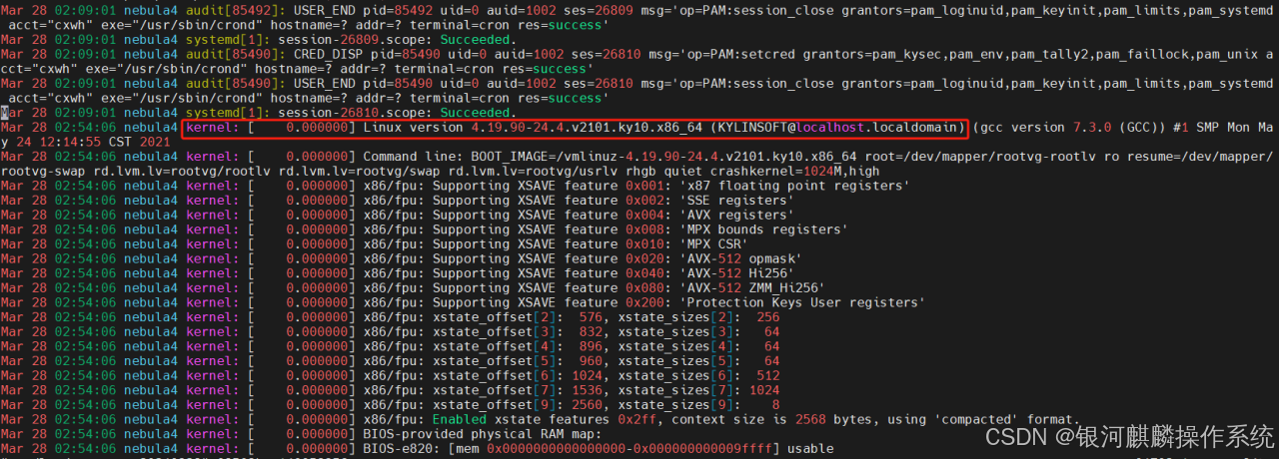This screenshot has width=1279, height=459.
Task: Click the xstate_sizes[6] value 512
Action: tap(767, 375)
